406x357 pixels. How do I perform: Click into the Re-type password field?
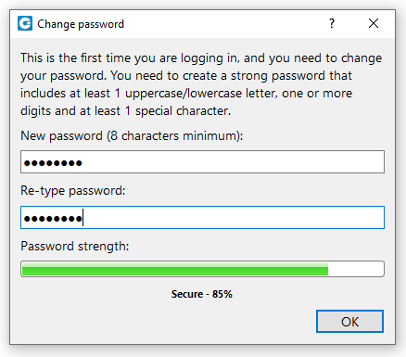(x=202, y=218)
